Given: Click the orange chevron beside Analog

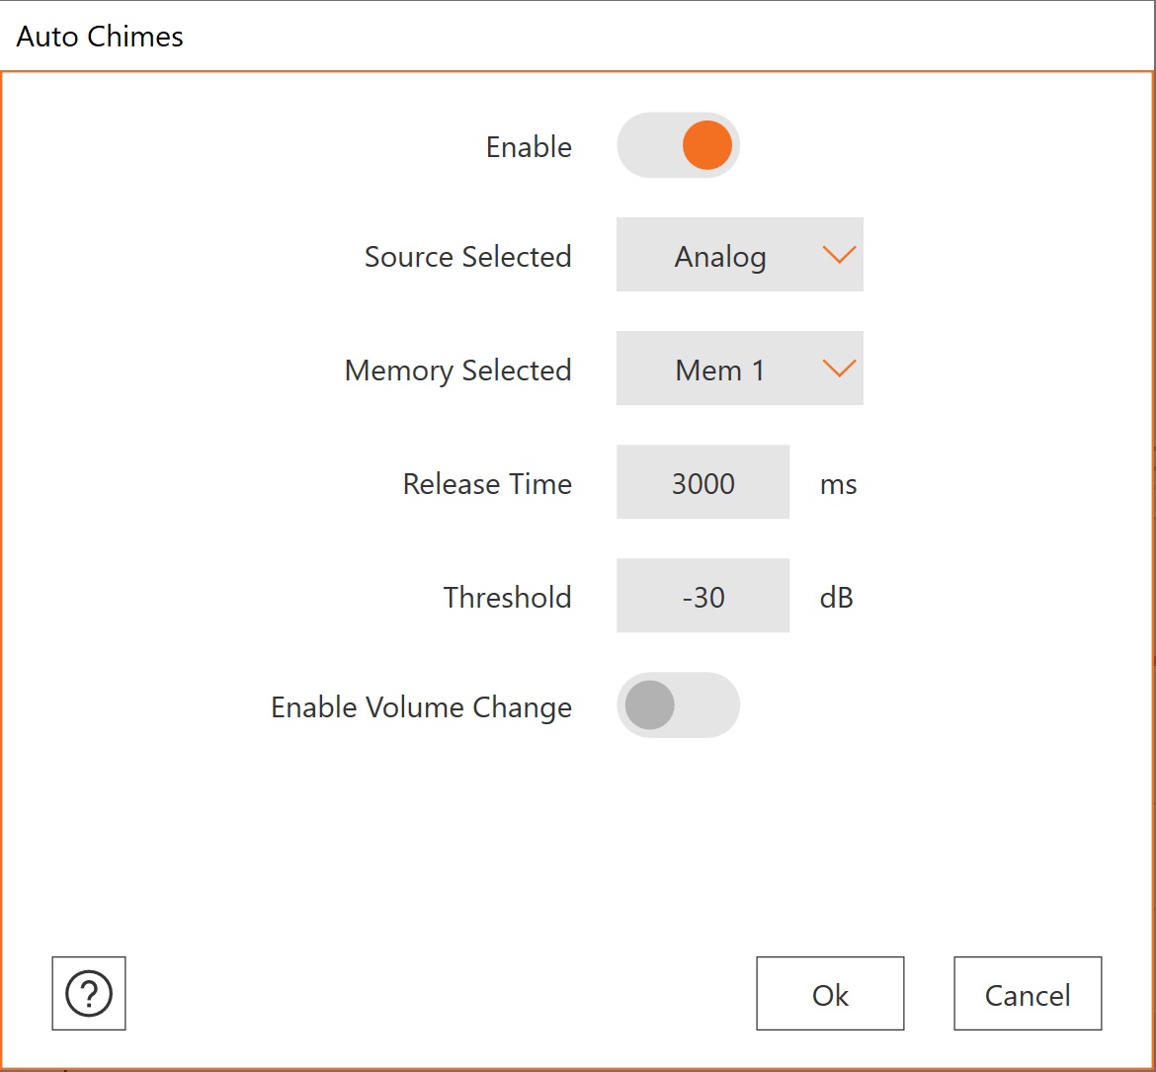Looking at the screenshot, I should pos(838,255).
